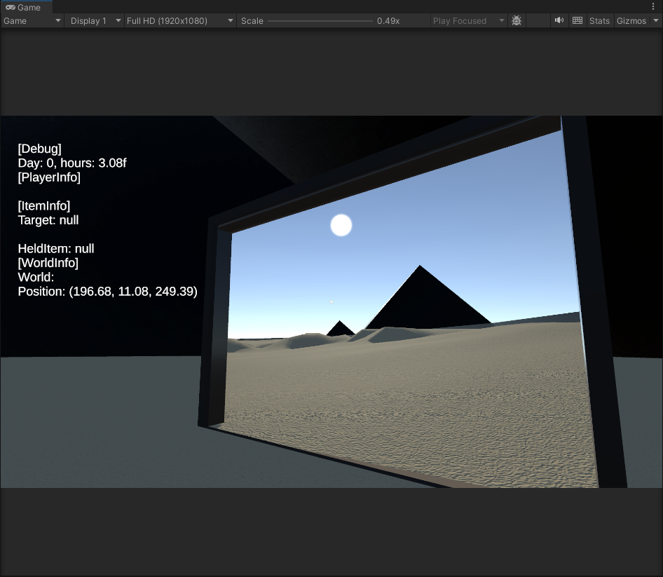Open the Full HD (1920x1080) resolution dropdown
This screenshot has height=577, width=663.
point(179,21)
